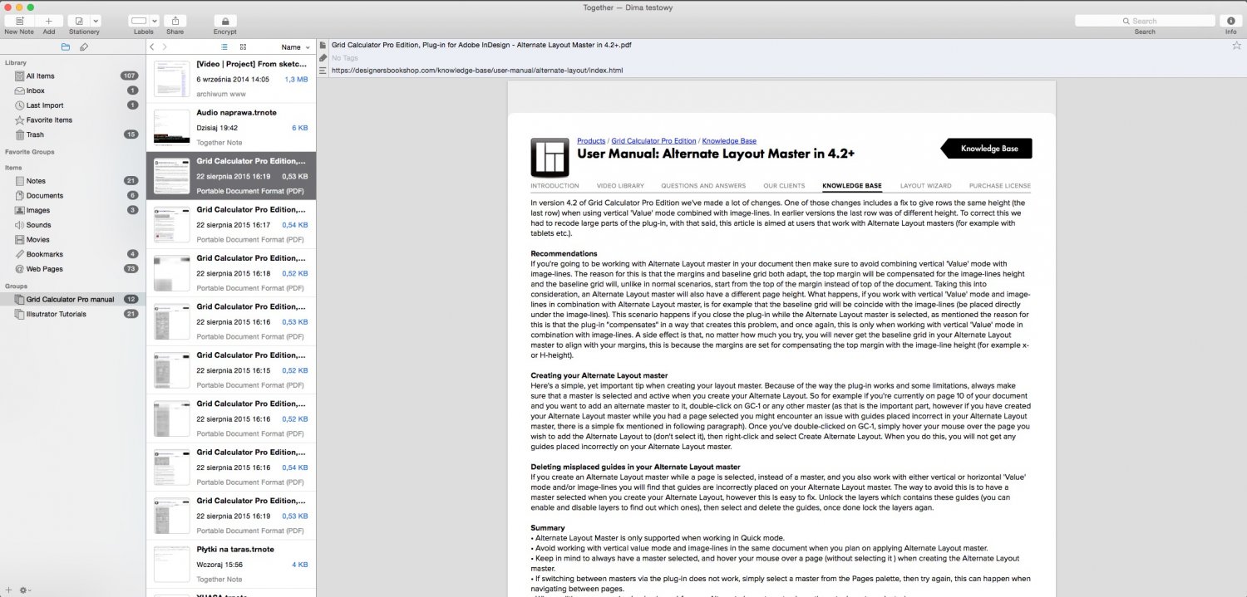The height and width of the screenshot is (597, 1247).
Task: Select the Grid Calculator item dated 16:17
Action: click(231, 224)
